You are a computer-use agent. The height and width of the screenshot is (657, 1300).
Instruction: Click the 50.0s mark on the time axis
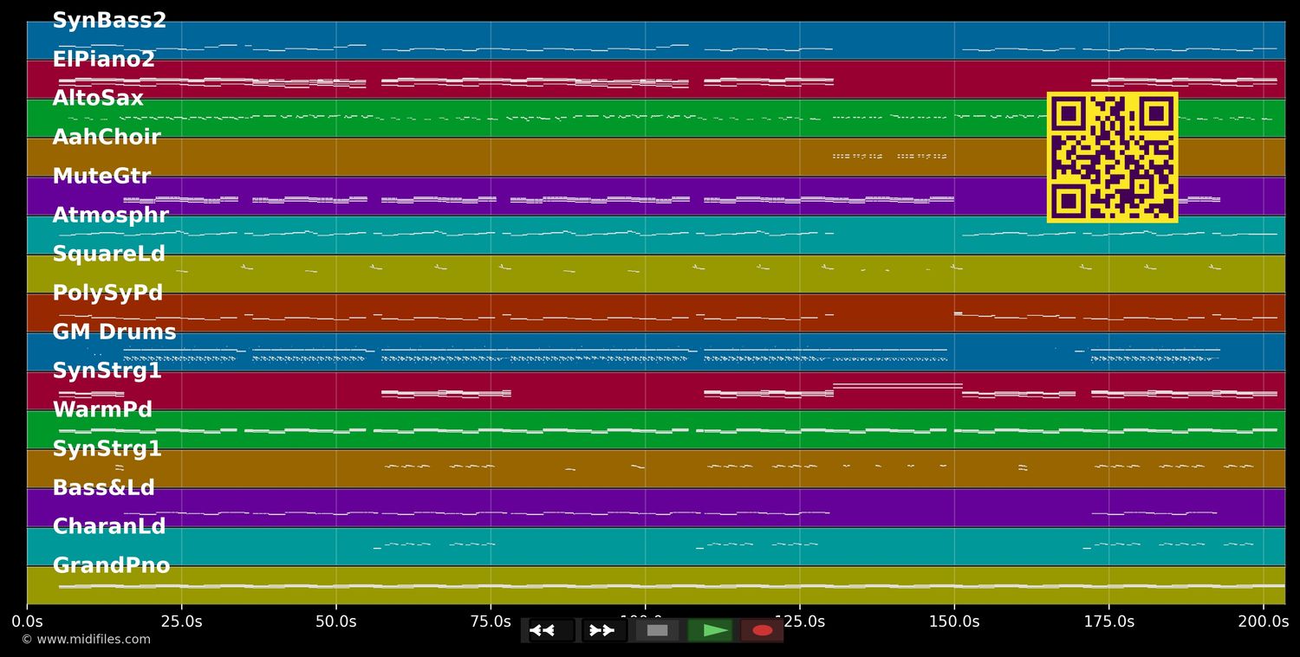[335, 622]
